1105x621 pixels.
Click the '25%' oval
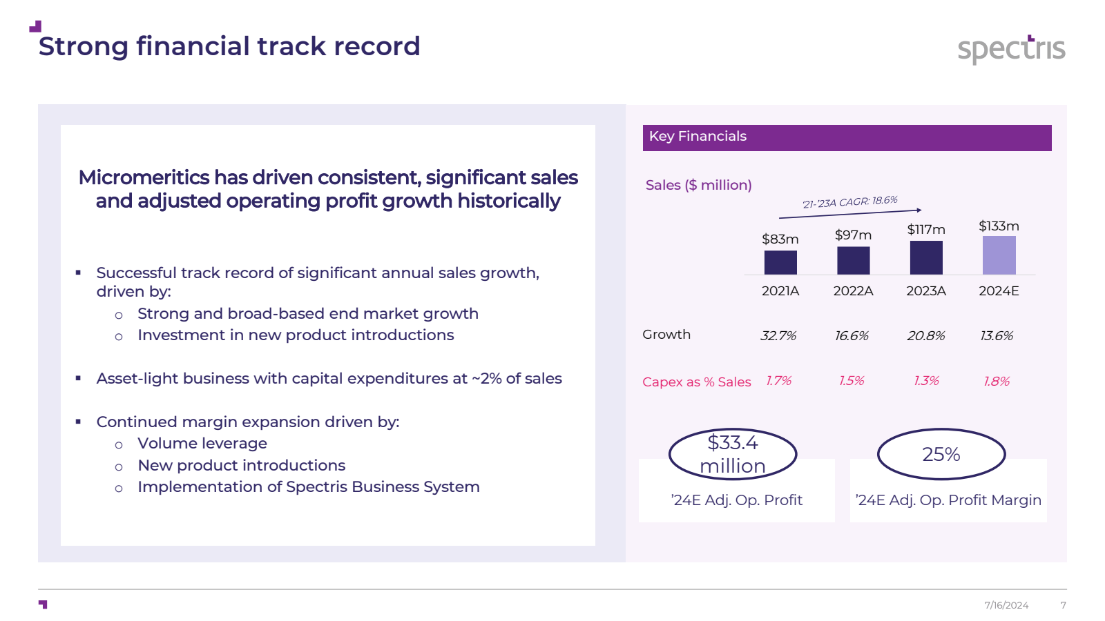[x=941, y=454]
